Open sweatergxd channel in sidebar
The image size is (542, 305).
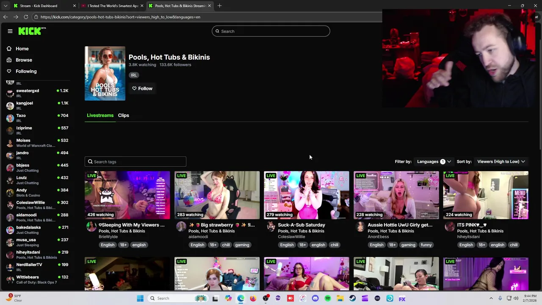click(37, 93)
